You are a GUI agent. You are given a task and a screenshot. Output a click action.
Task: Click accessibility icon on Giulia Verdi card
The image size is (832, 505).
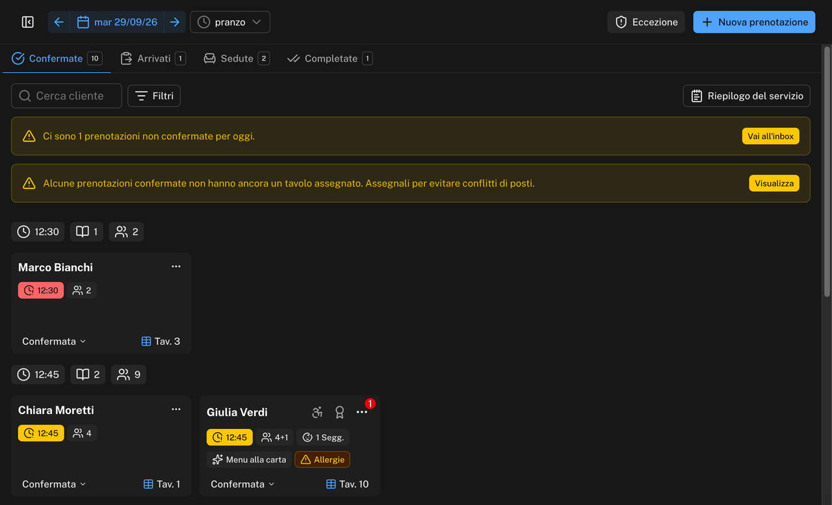[x=317, y=412]
